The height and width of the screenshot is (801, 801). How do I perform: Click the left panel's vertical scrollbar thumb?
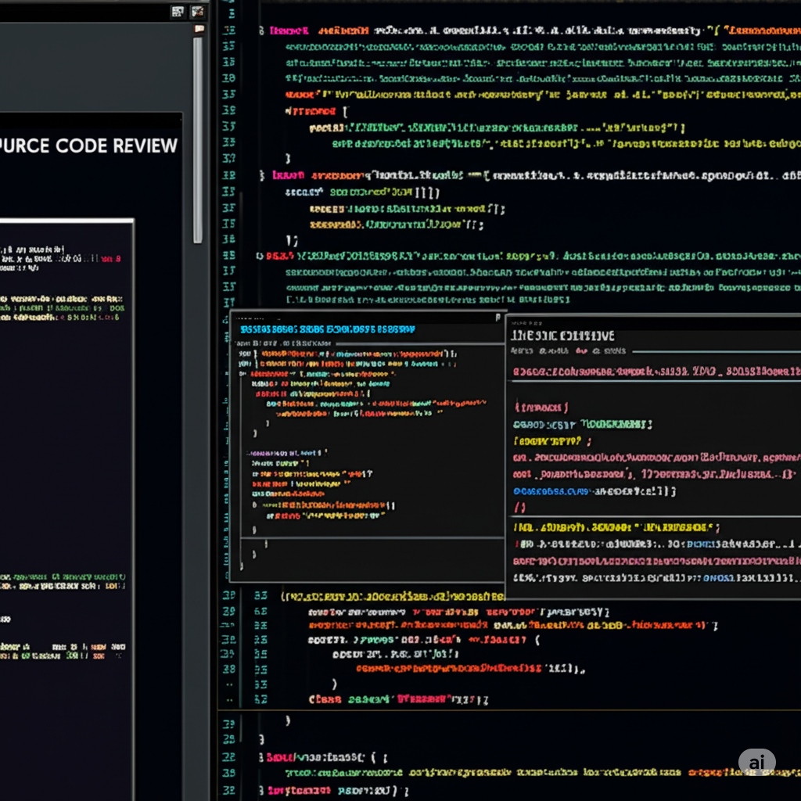point(198,140)
